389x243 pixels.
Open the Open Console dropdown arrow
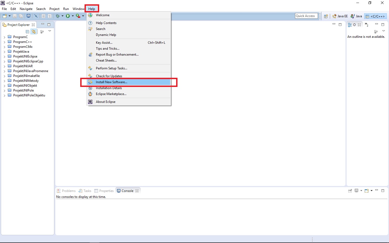[372, 191]
